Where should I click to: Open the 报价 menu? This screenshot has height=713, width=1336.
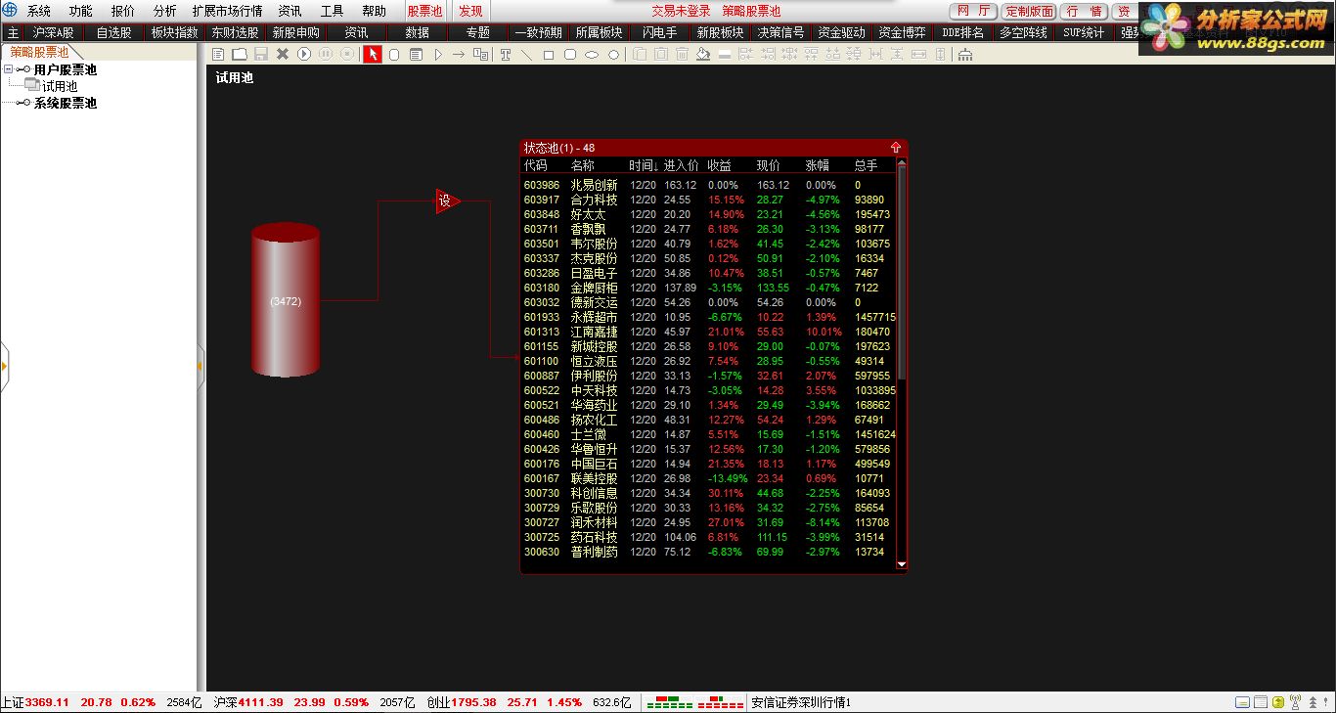[x=123, y=11]
